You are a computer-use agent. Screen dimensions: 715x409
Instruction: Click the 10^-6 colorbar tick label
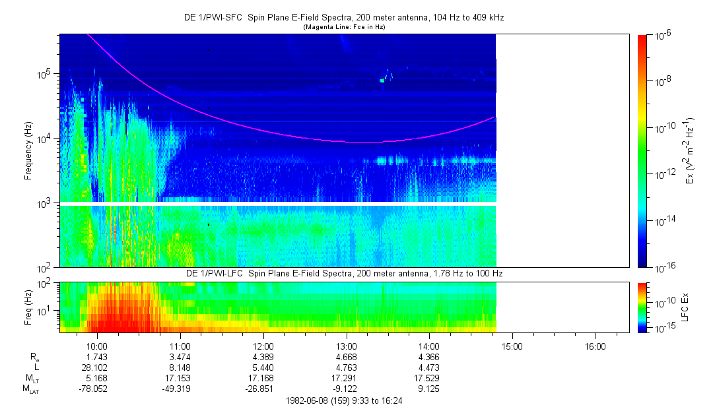tap(663, 36)
